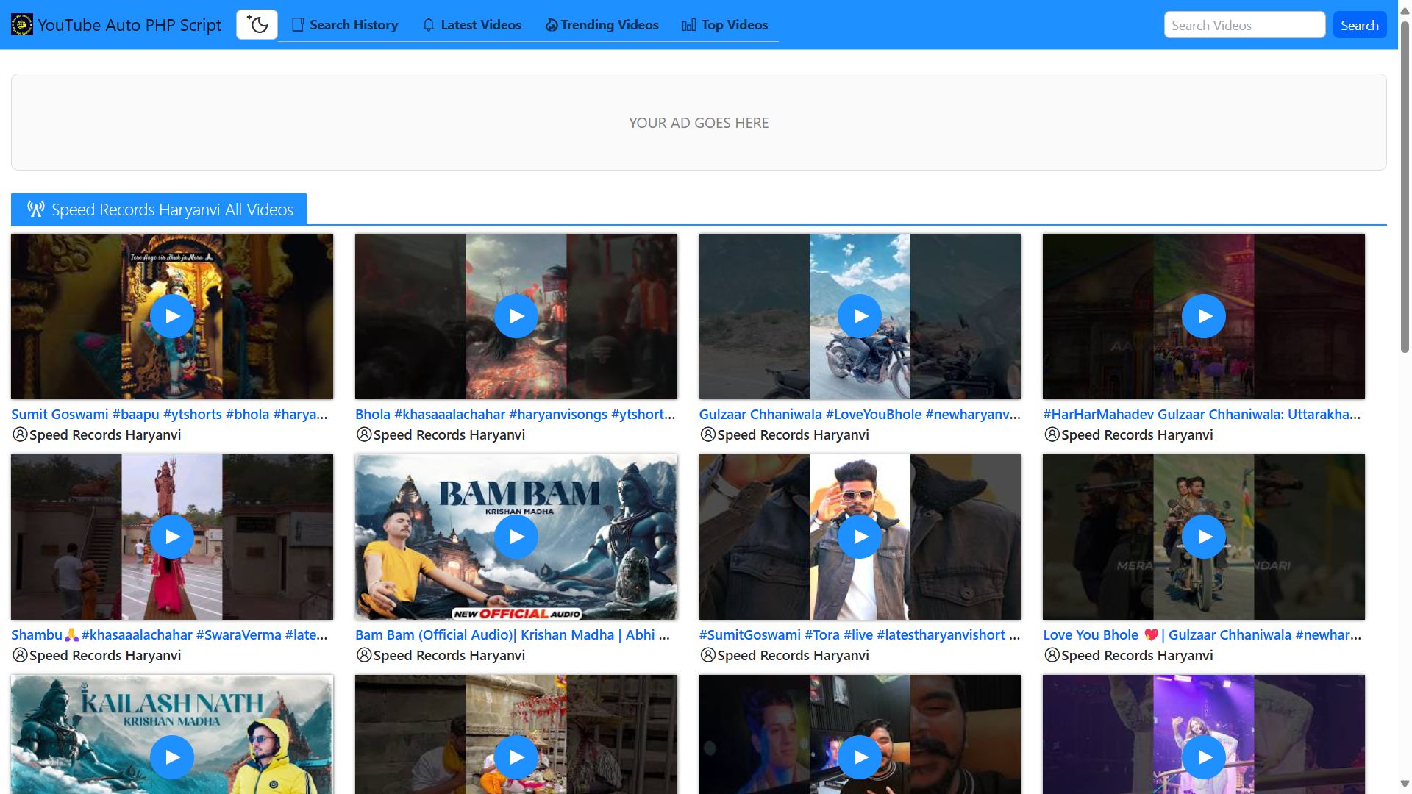Open Trending Videos menu item

click(x=602, y=25)
